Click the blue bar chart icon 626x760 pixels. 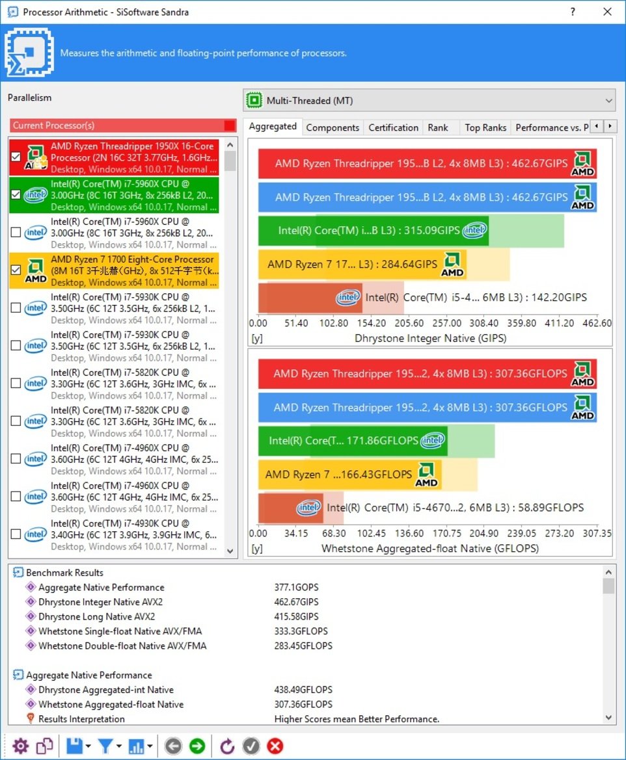click(x=136, y=746)
